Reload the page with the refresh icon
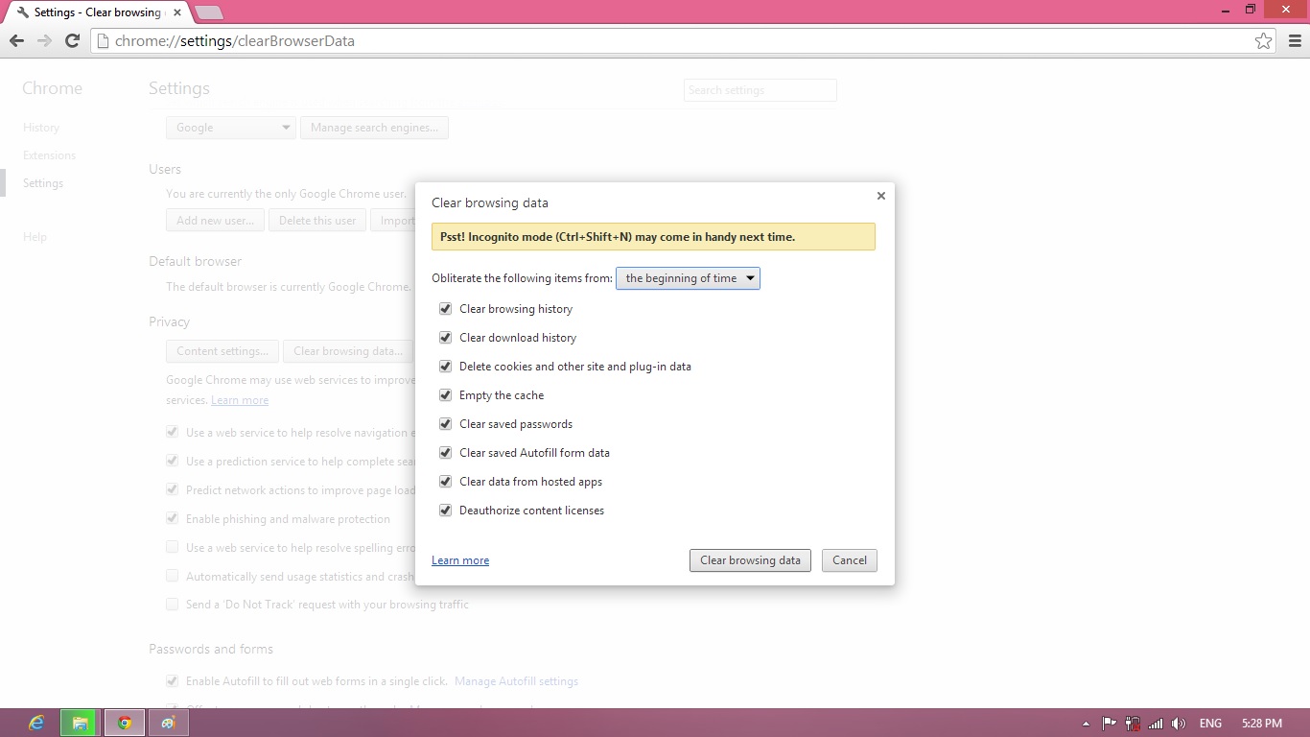The image size is (1310, 737). coord(72,40)
